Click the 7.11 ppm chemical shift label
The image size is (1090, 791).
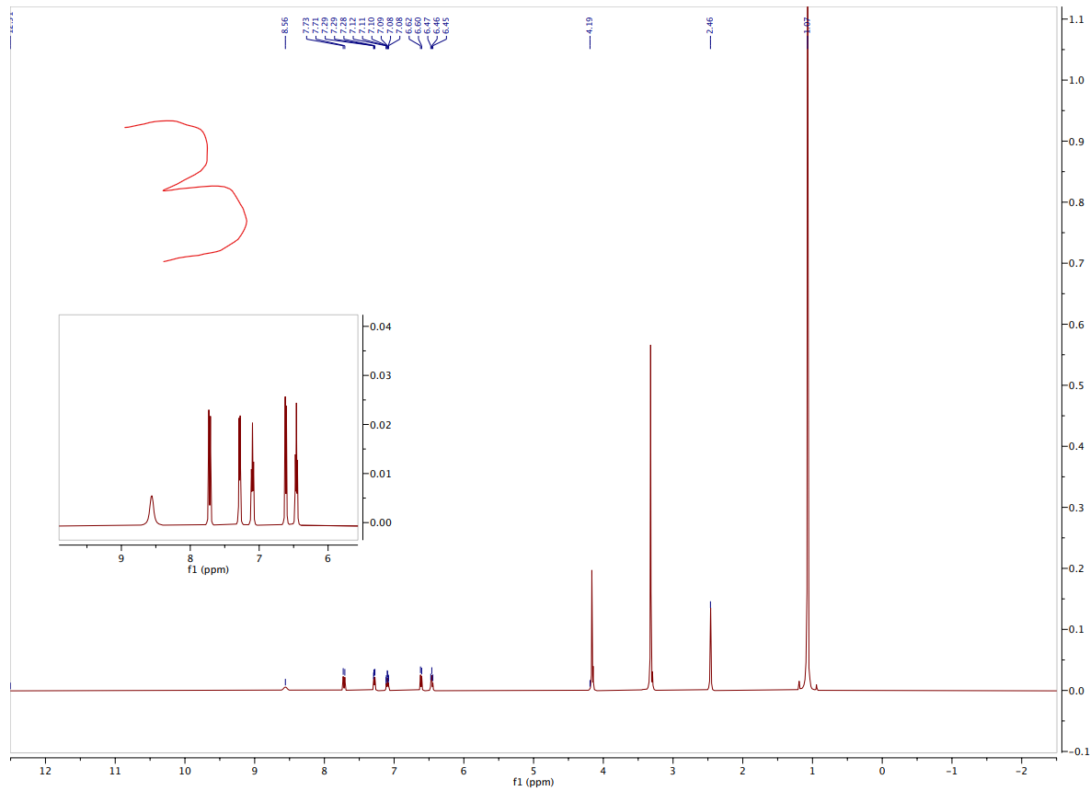coord(362,26)
